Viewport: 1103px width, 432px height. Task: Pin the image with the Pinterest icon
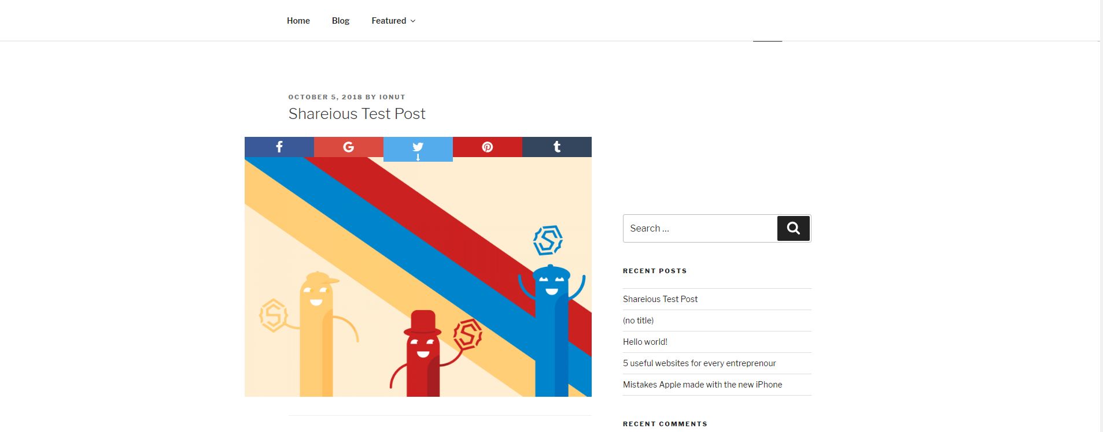point(487,147)
